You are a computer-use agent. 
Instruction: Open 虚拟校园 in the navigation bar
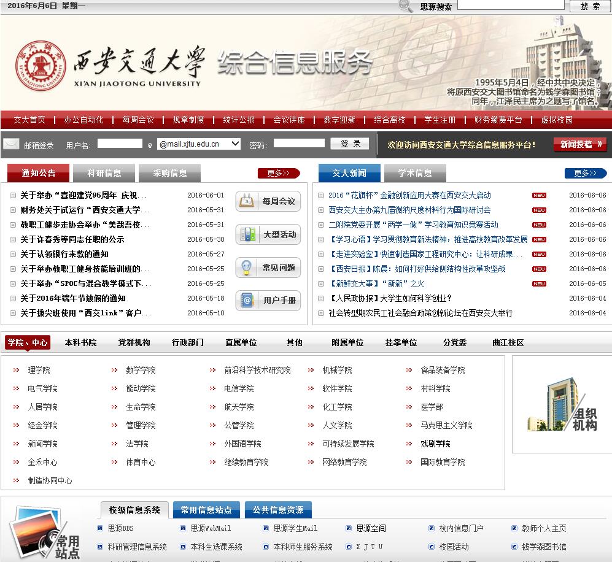tap(557, 120)
